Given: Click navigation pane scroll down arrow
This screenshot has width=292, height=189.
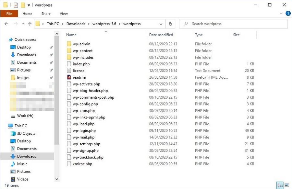Looking at the screenshot, I should [x=57, y=179].
